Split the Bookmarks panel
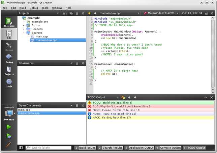This screenshot has height=153, width=217. 77,63
